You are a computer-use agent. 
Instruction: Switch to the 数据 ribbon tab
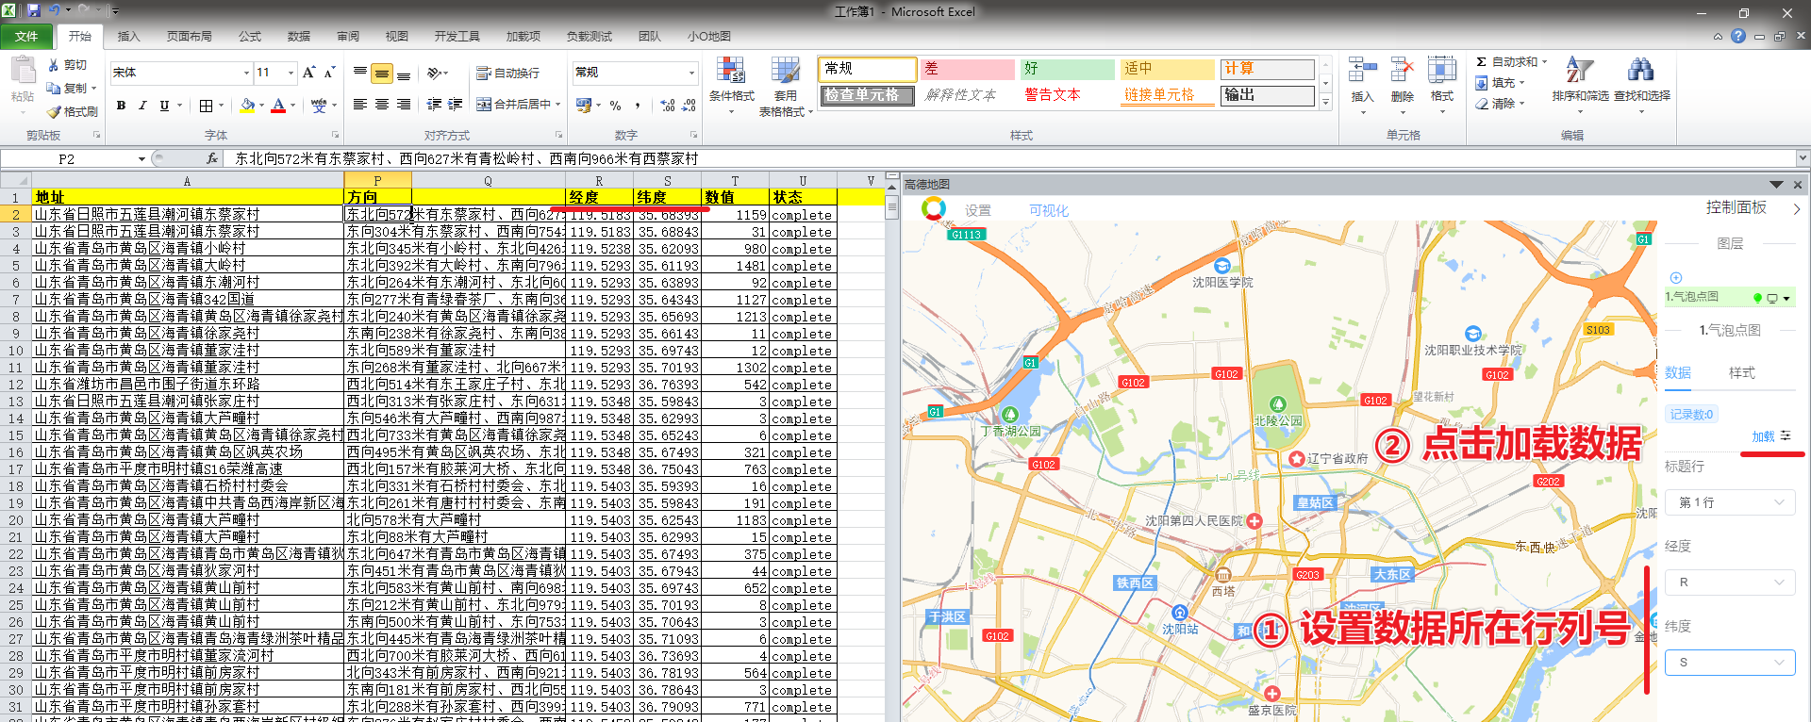tap(299, 37)
